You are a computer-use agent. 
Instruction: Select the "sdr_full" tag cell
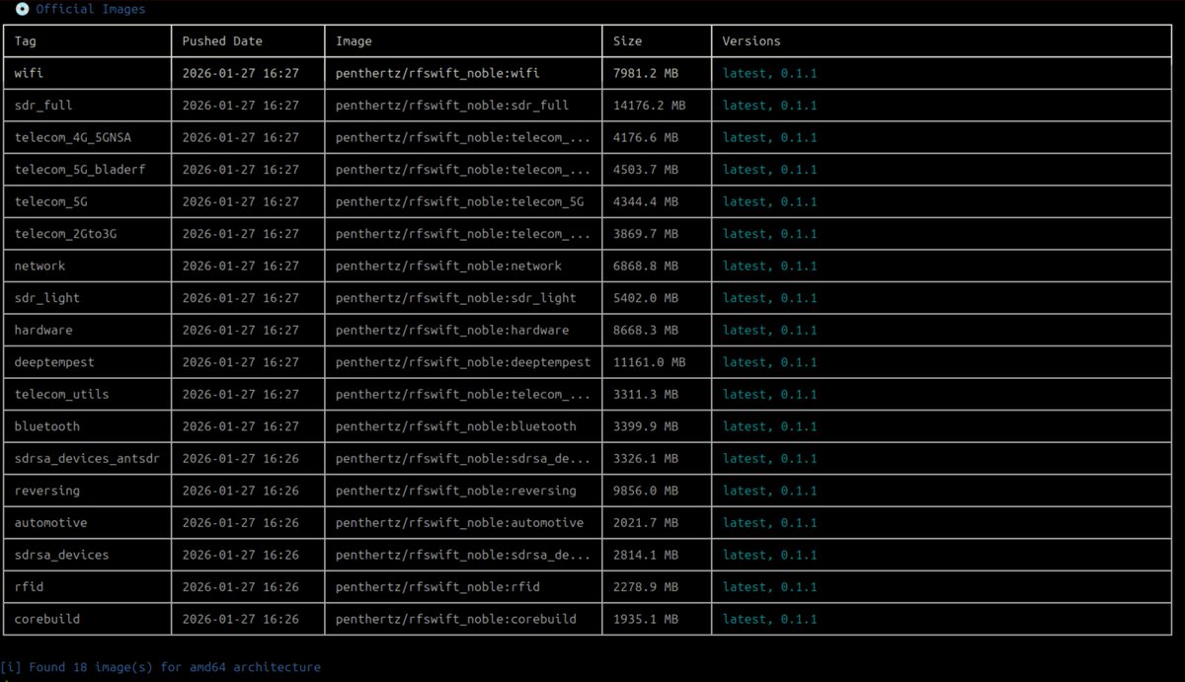tap(43, 105)
